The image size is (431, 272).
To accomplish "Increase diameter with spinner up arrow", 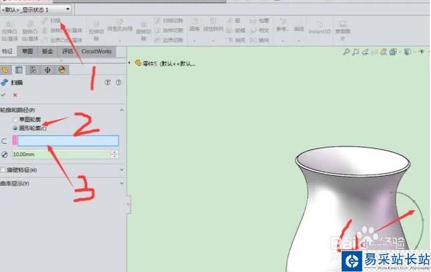I will pos(114,152).
